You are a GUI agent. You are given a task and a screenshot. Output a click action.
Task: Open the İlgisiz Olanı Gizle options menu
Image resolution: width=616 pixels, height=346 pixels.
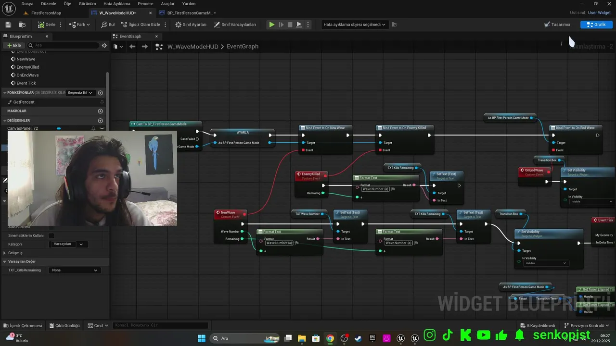click(x=166, y=25)
